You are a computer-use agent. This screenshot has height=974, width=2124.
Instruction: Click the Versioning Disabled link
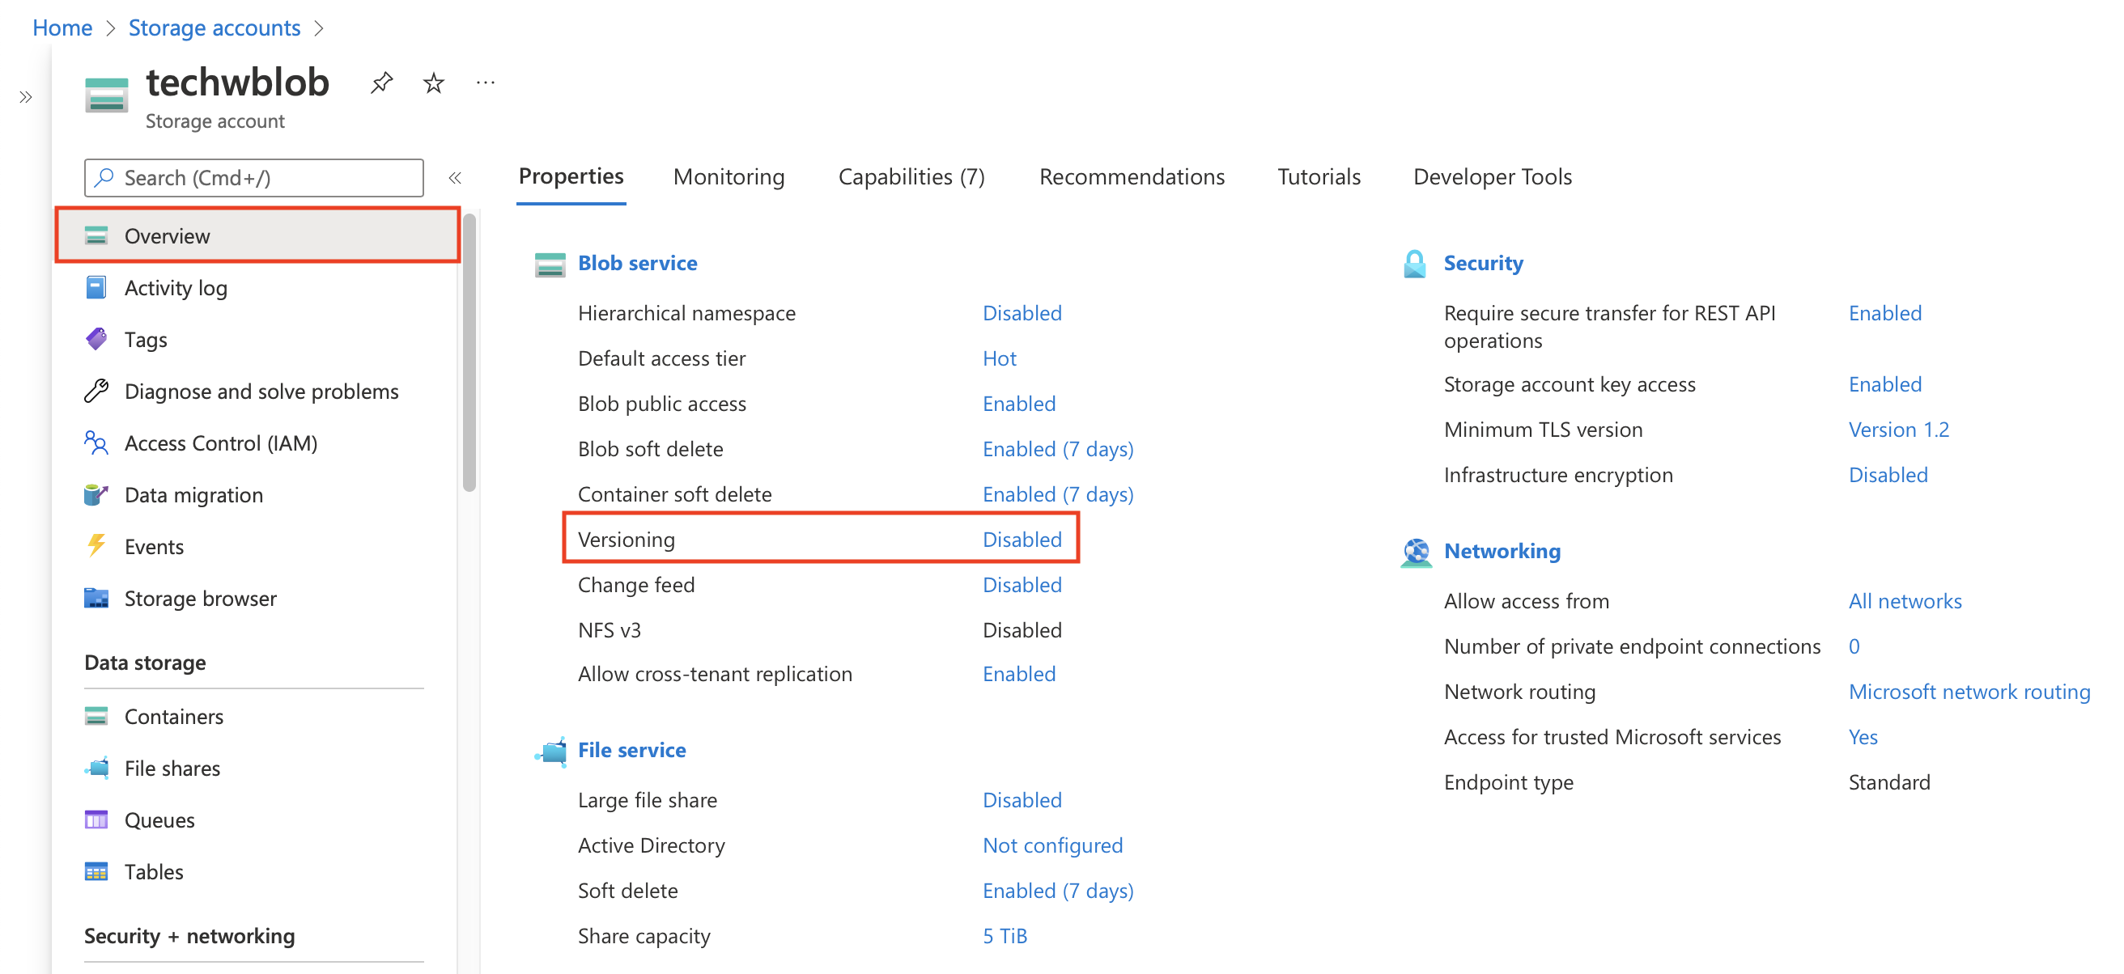click(x=1022, y=539)
